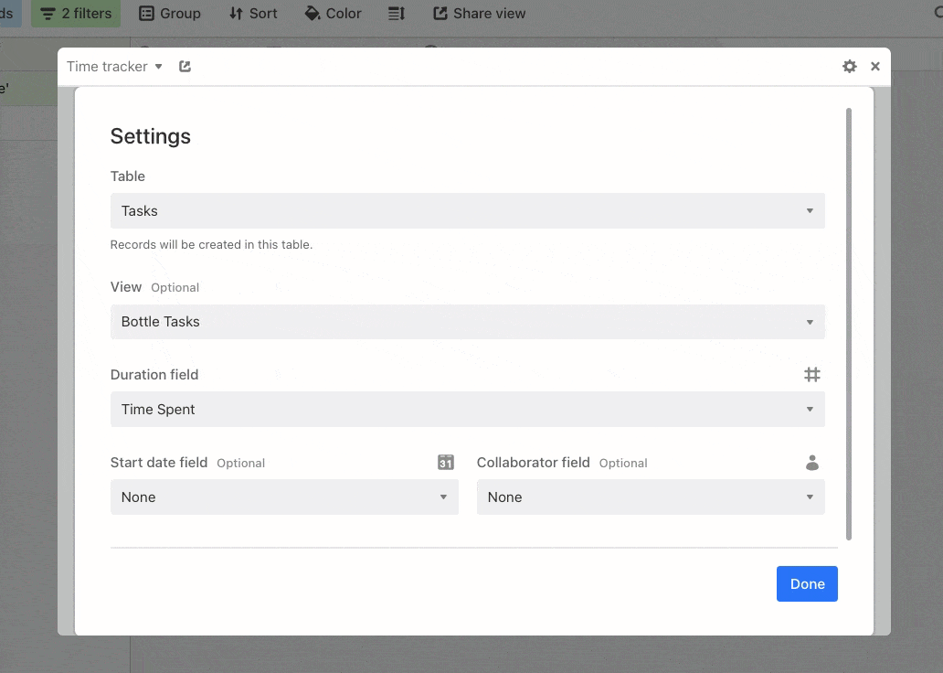Image resolution: width=943 pixels, height=673 pixels.
Task: Open the Sort options icon
Action: (234, 13)
